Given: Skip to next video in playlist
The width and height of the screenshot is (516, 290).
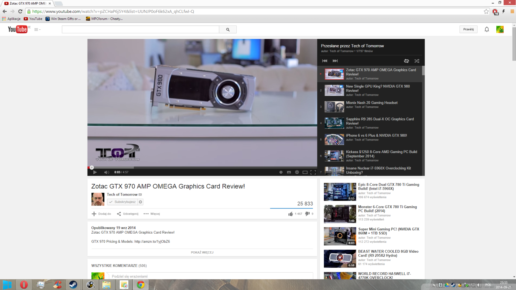Looking at the screenshot, I should 335,61.
